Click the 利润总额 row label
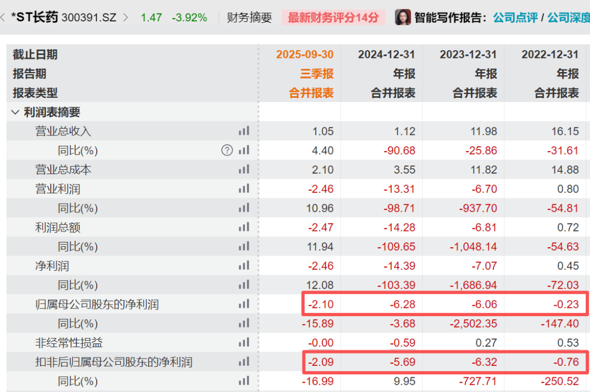The image size is (590, 392). click(x=57, y=227)
